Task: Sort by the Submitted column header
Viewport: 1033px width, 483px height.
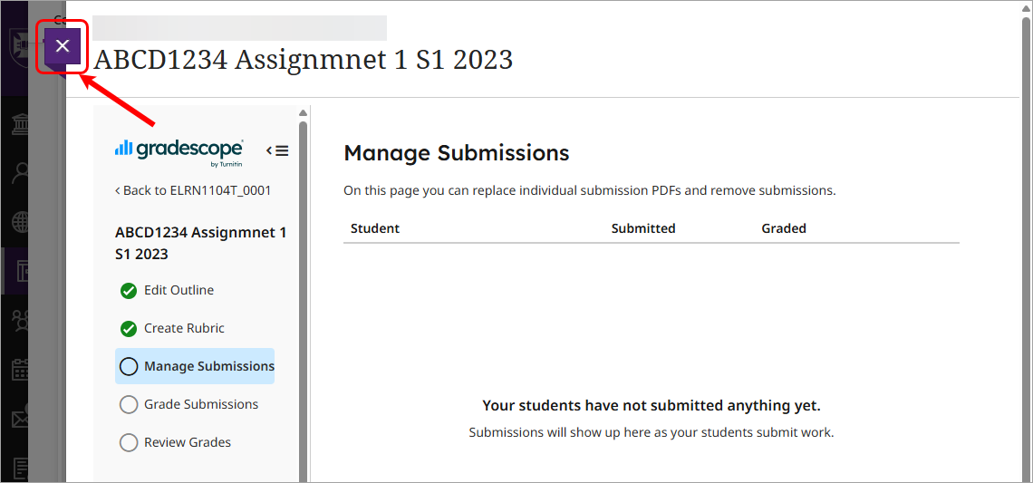Action: pos(643,228)
